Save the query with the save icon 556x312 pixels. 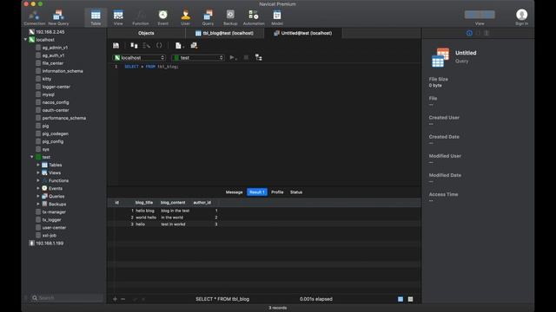tap(116, 46)
